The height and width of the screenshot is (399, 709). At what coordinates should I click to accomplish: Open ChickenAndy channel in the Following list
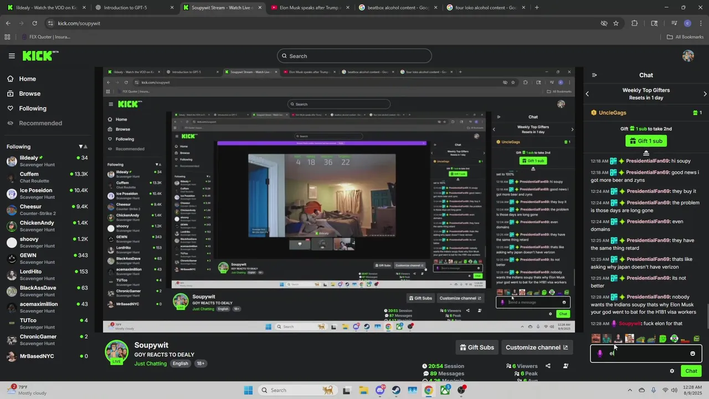point(47,226)
